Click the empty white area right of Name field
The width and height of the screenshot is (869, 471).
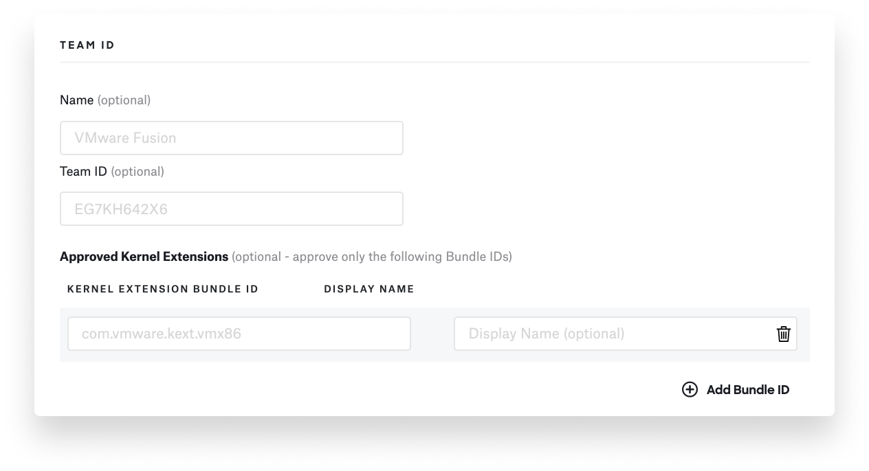coord(605,138)
